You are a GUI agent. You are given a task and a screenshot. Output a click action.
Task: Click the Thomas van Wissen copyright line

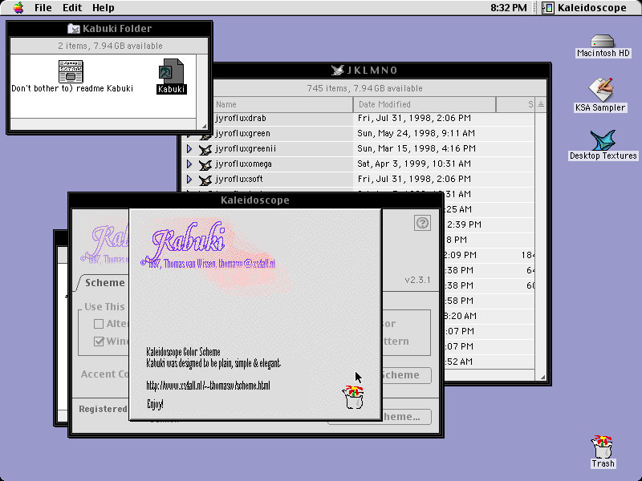coord(208,264)
